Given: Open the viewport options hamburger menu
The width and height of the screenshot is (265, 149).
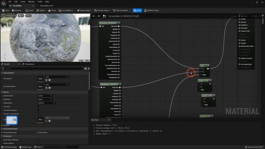Looking at the screenshot, I should tap(3, 16).
